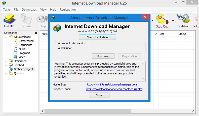Click the Close button in About dialog
199x116 pixels.
[99, 95]
